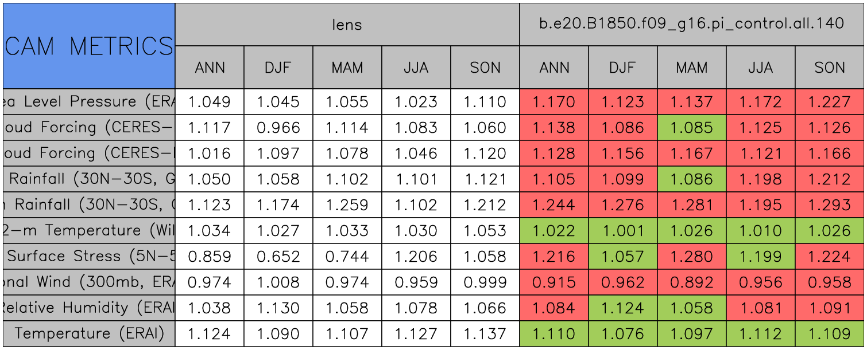Select the SON header under pi_control

coord(830,68)
